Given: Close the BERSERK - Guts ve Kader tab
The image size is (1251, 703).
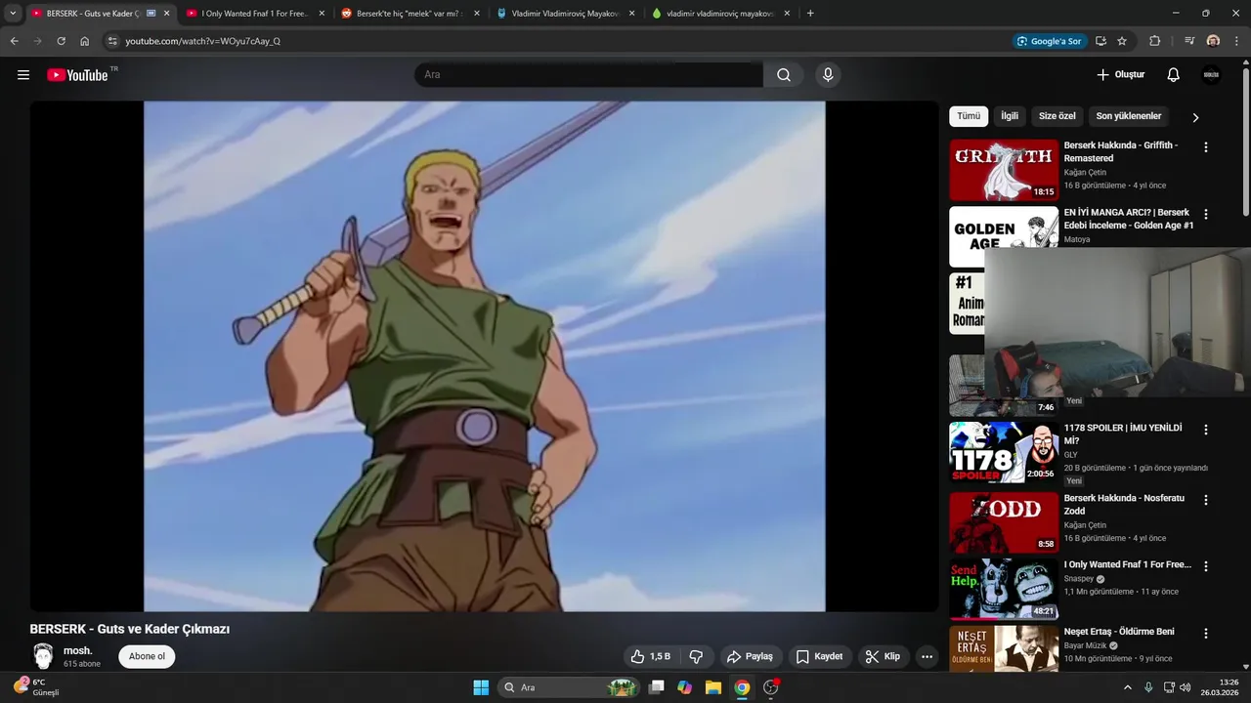Looking at the screenshot, I should (166, 14).
